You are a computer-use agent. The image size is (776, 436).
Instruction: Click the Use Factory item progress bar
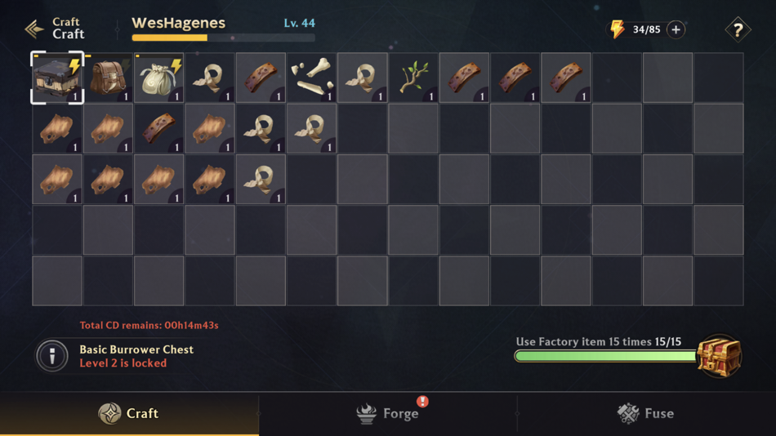tap(606, 356)
